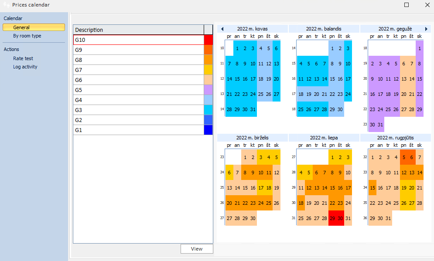Click the 2022 m. rugpjūtis month header
434x261 pixels.
pyautogui.click(x=395, y=138)
